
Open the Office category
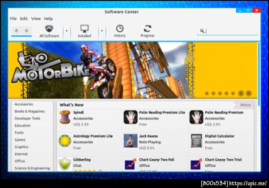(20, 161)
